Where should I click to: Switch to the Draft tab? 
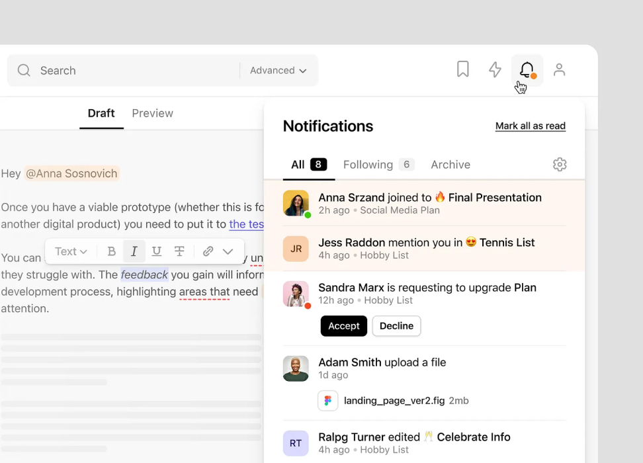tap(101, 114)
